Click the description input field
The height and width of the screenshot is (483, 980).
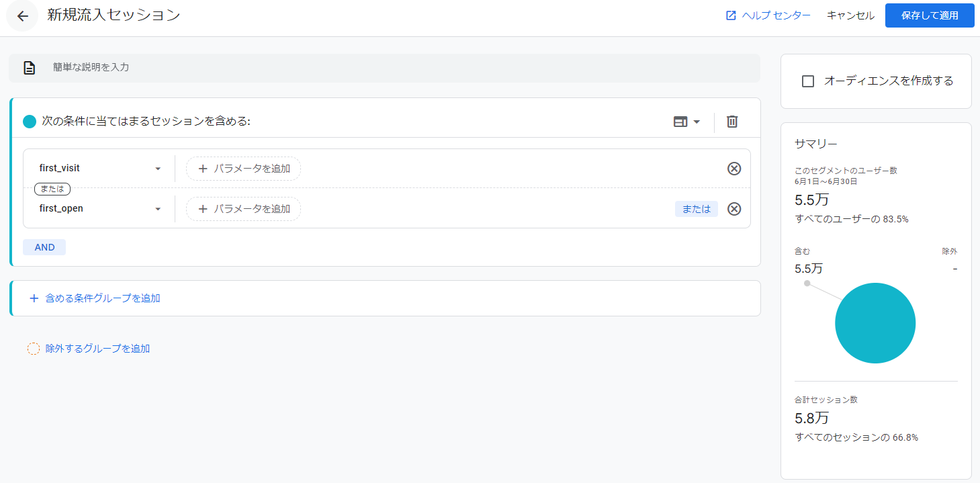click(385, 68)
